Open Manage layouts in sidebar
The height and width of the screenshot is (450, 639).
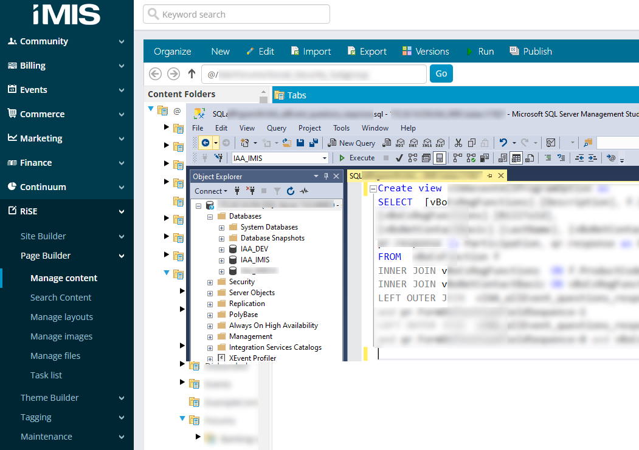(61, 317)
